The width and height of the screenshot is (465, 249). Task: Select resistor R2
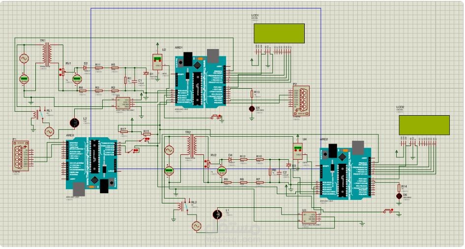[x=114, y=91]
